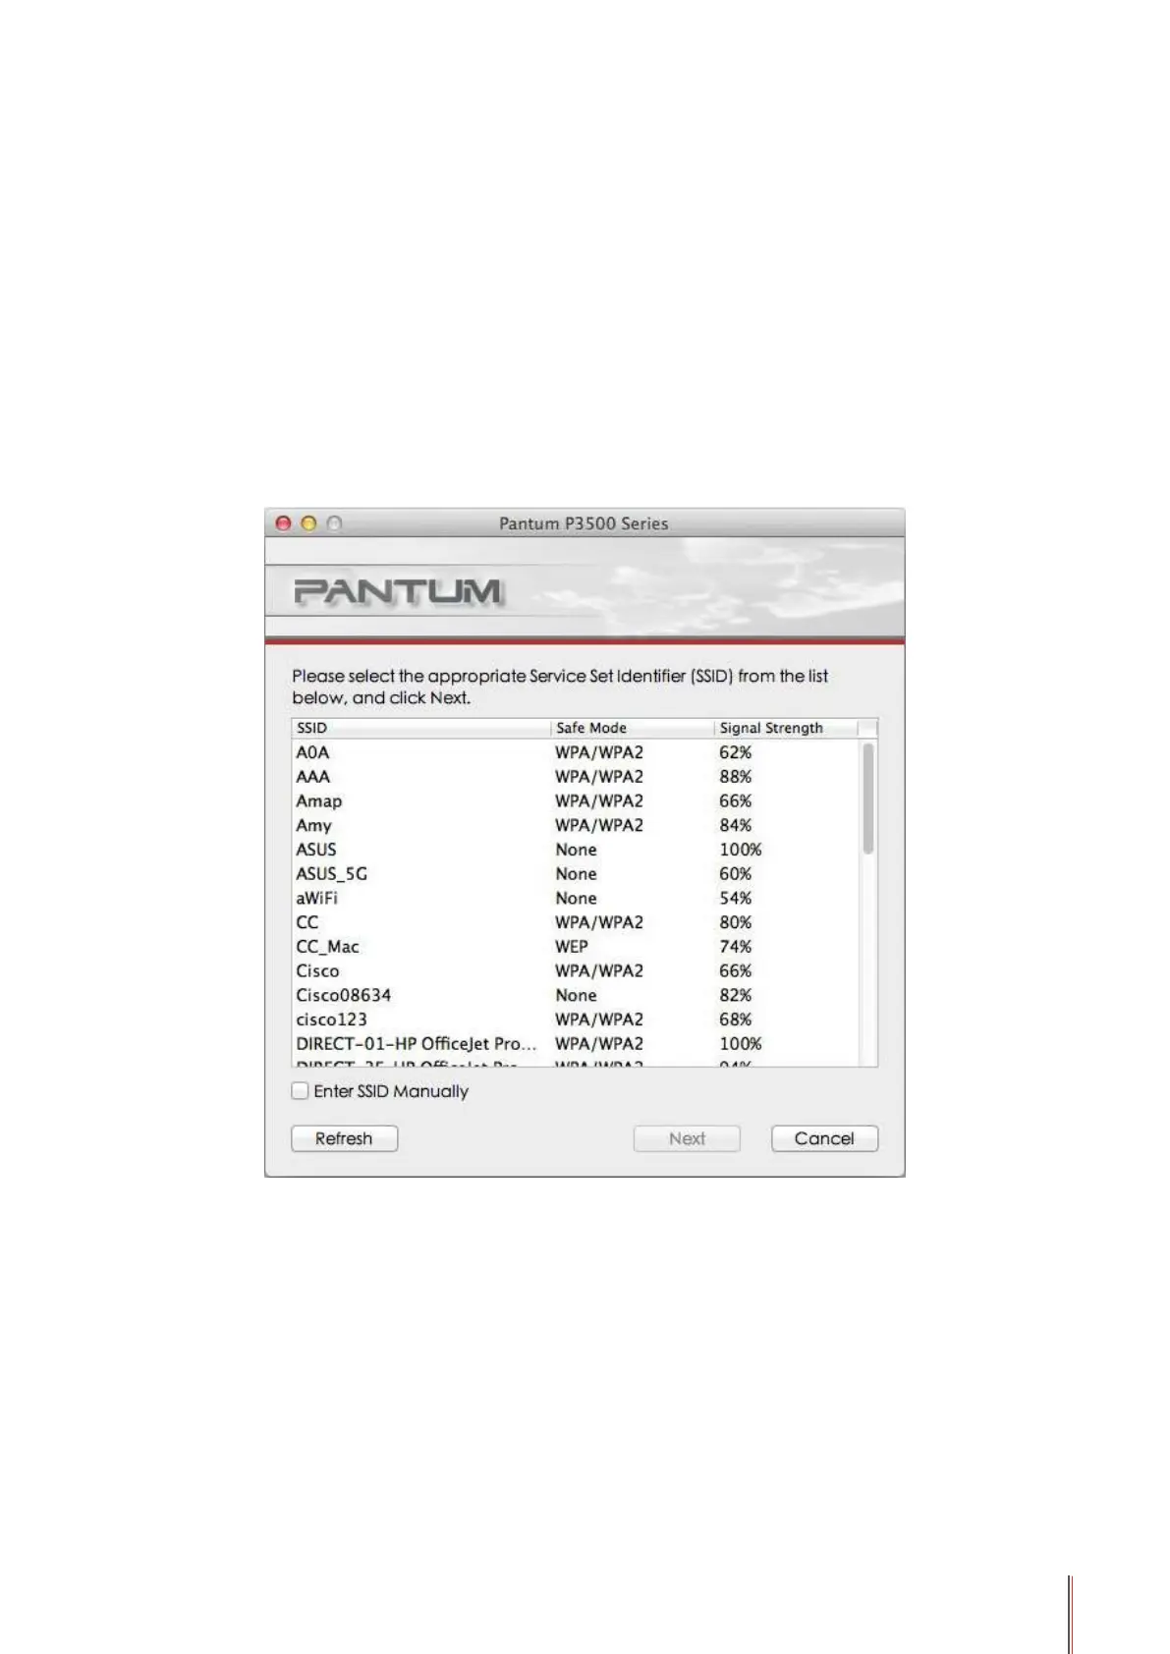
Task: Click the 54% signal strength value
Action: tap(735, 898)
